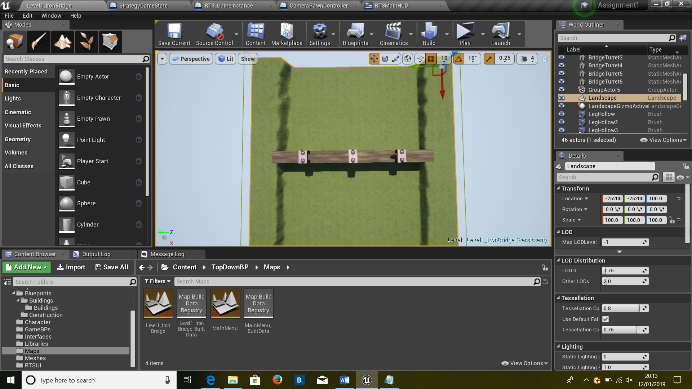The width and height of the screenshot is (692, 389).
Task: Click the Launch toolbar icon
Action: click(501, 34)
